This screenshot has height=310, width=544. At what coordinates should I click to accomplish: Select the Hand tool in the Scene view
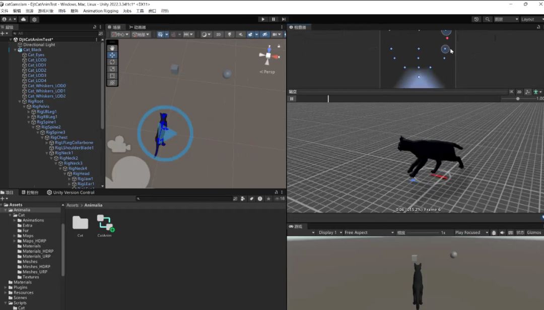[112, 48]
